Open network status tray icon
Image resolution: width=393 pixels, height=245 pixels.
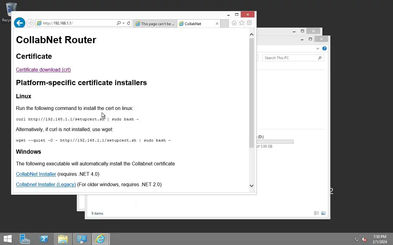[356, 239]
